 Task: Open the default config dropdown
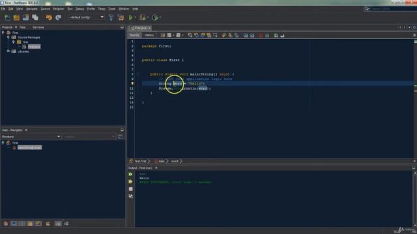[86, 18]
